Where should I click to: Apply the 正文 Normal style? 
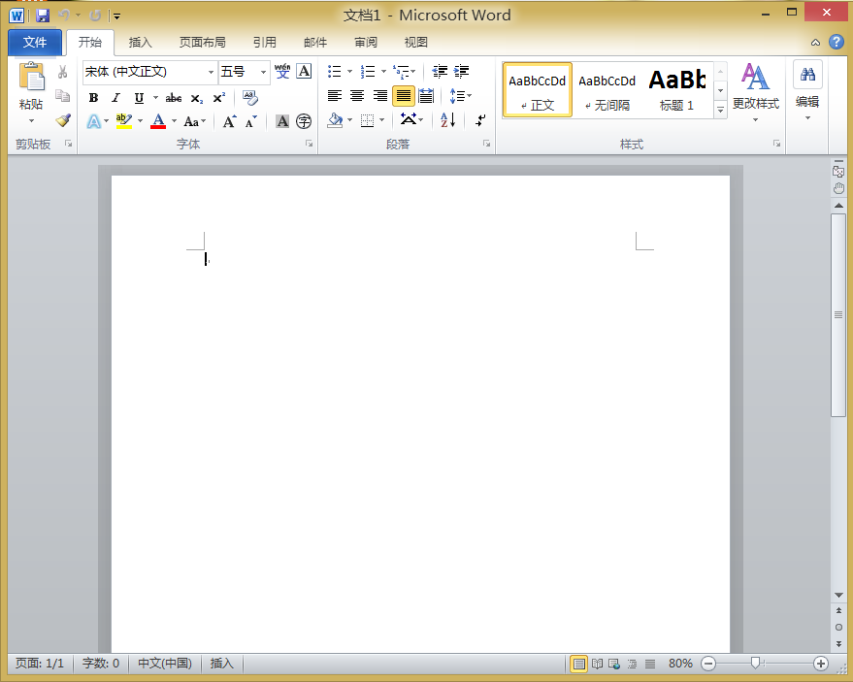[538, 90]
